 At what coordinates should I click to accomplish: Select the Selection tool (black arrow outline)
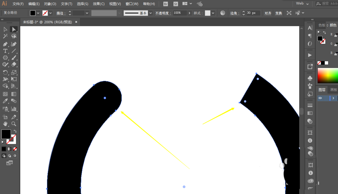click(5, 29)
